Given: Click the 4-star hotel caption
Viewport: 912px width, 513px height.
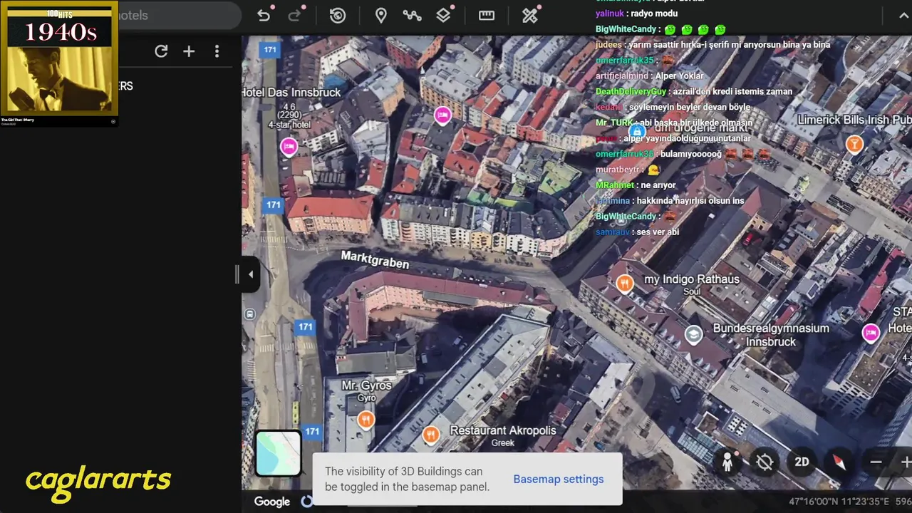Looking at the screenshot, I should [289, 125].
